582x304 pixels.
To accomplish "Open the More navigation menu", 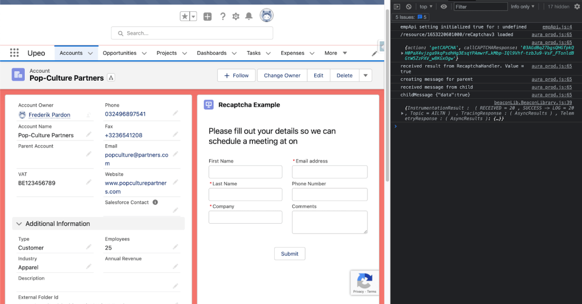I will pos(336,53).
